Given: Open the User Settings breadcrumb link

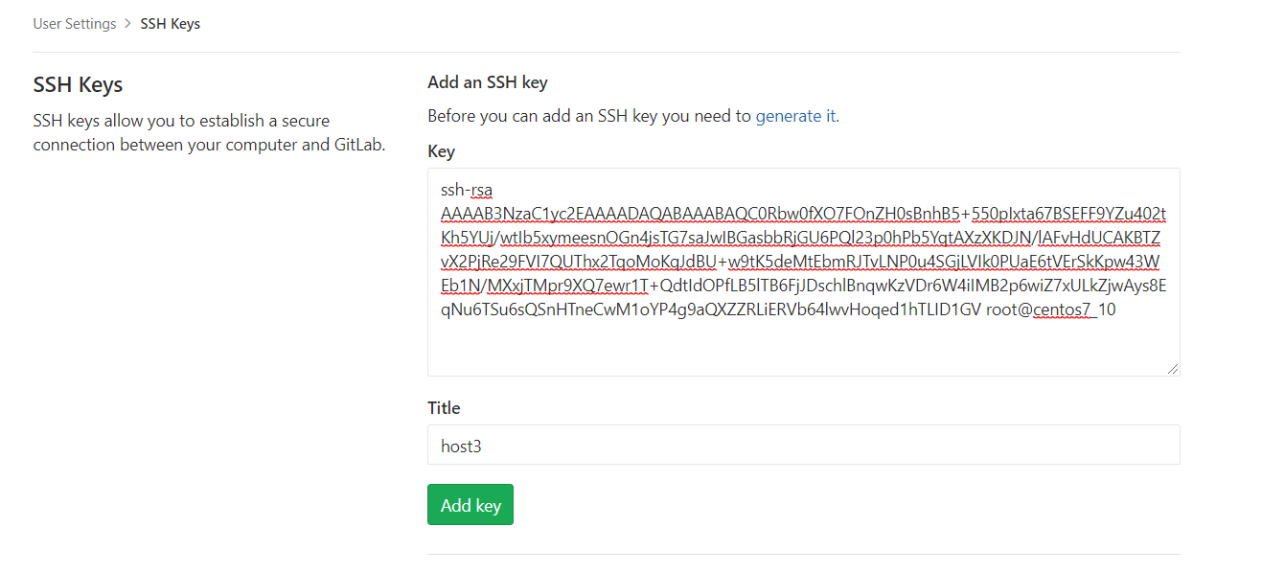Looking at the screenshot, I should 75,24.
